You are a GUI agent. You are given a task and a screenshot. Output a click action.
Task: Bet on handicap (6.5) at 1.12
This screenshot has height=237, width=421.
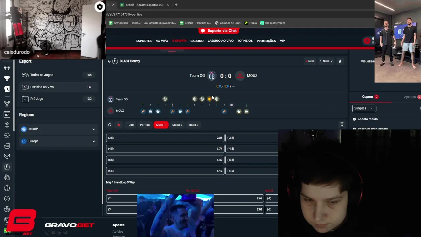point(165,171)
